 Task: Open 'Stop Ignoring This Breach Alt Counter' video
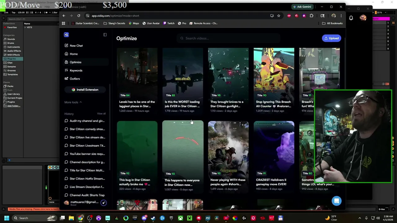274,80
